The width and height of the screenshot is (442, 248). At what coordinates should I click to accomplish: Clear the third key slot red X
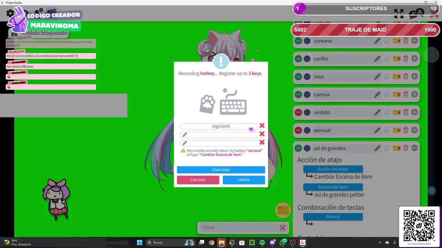click(262, 142)
